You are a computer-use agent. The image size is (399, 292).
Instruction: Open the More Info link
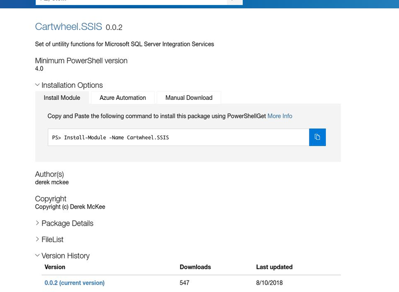(x=280, y=116)
